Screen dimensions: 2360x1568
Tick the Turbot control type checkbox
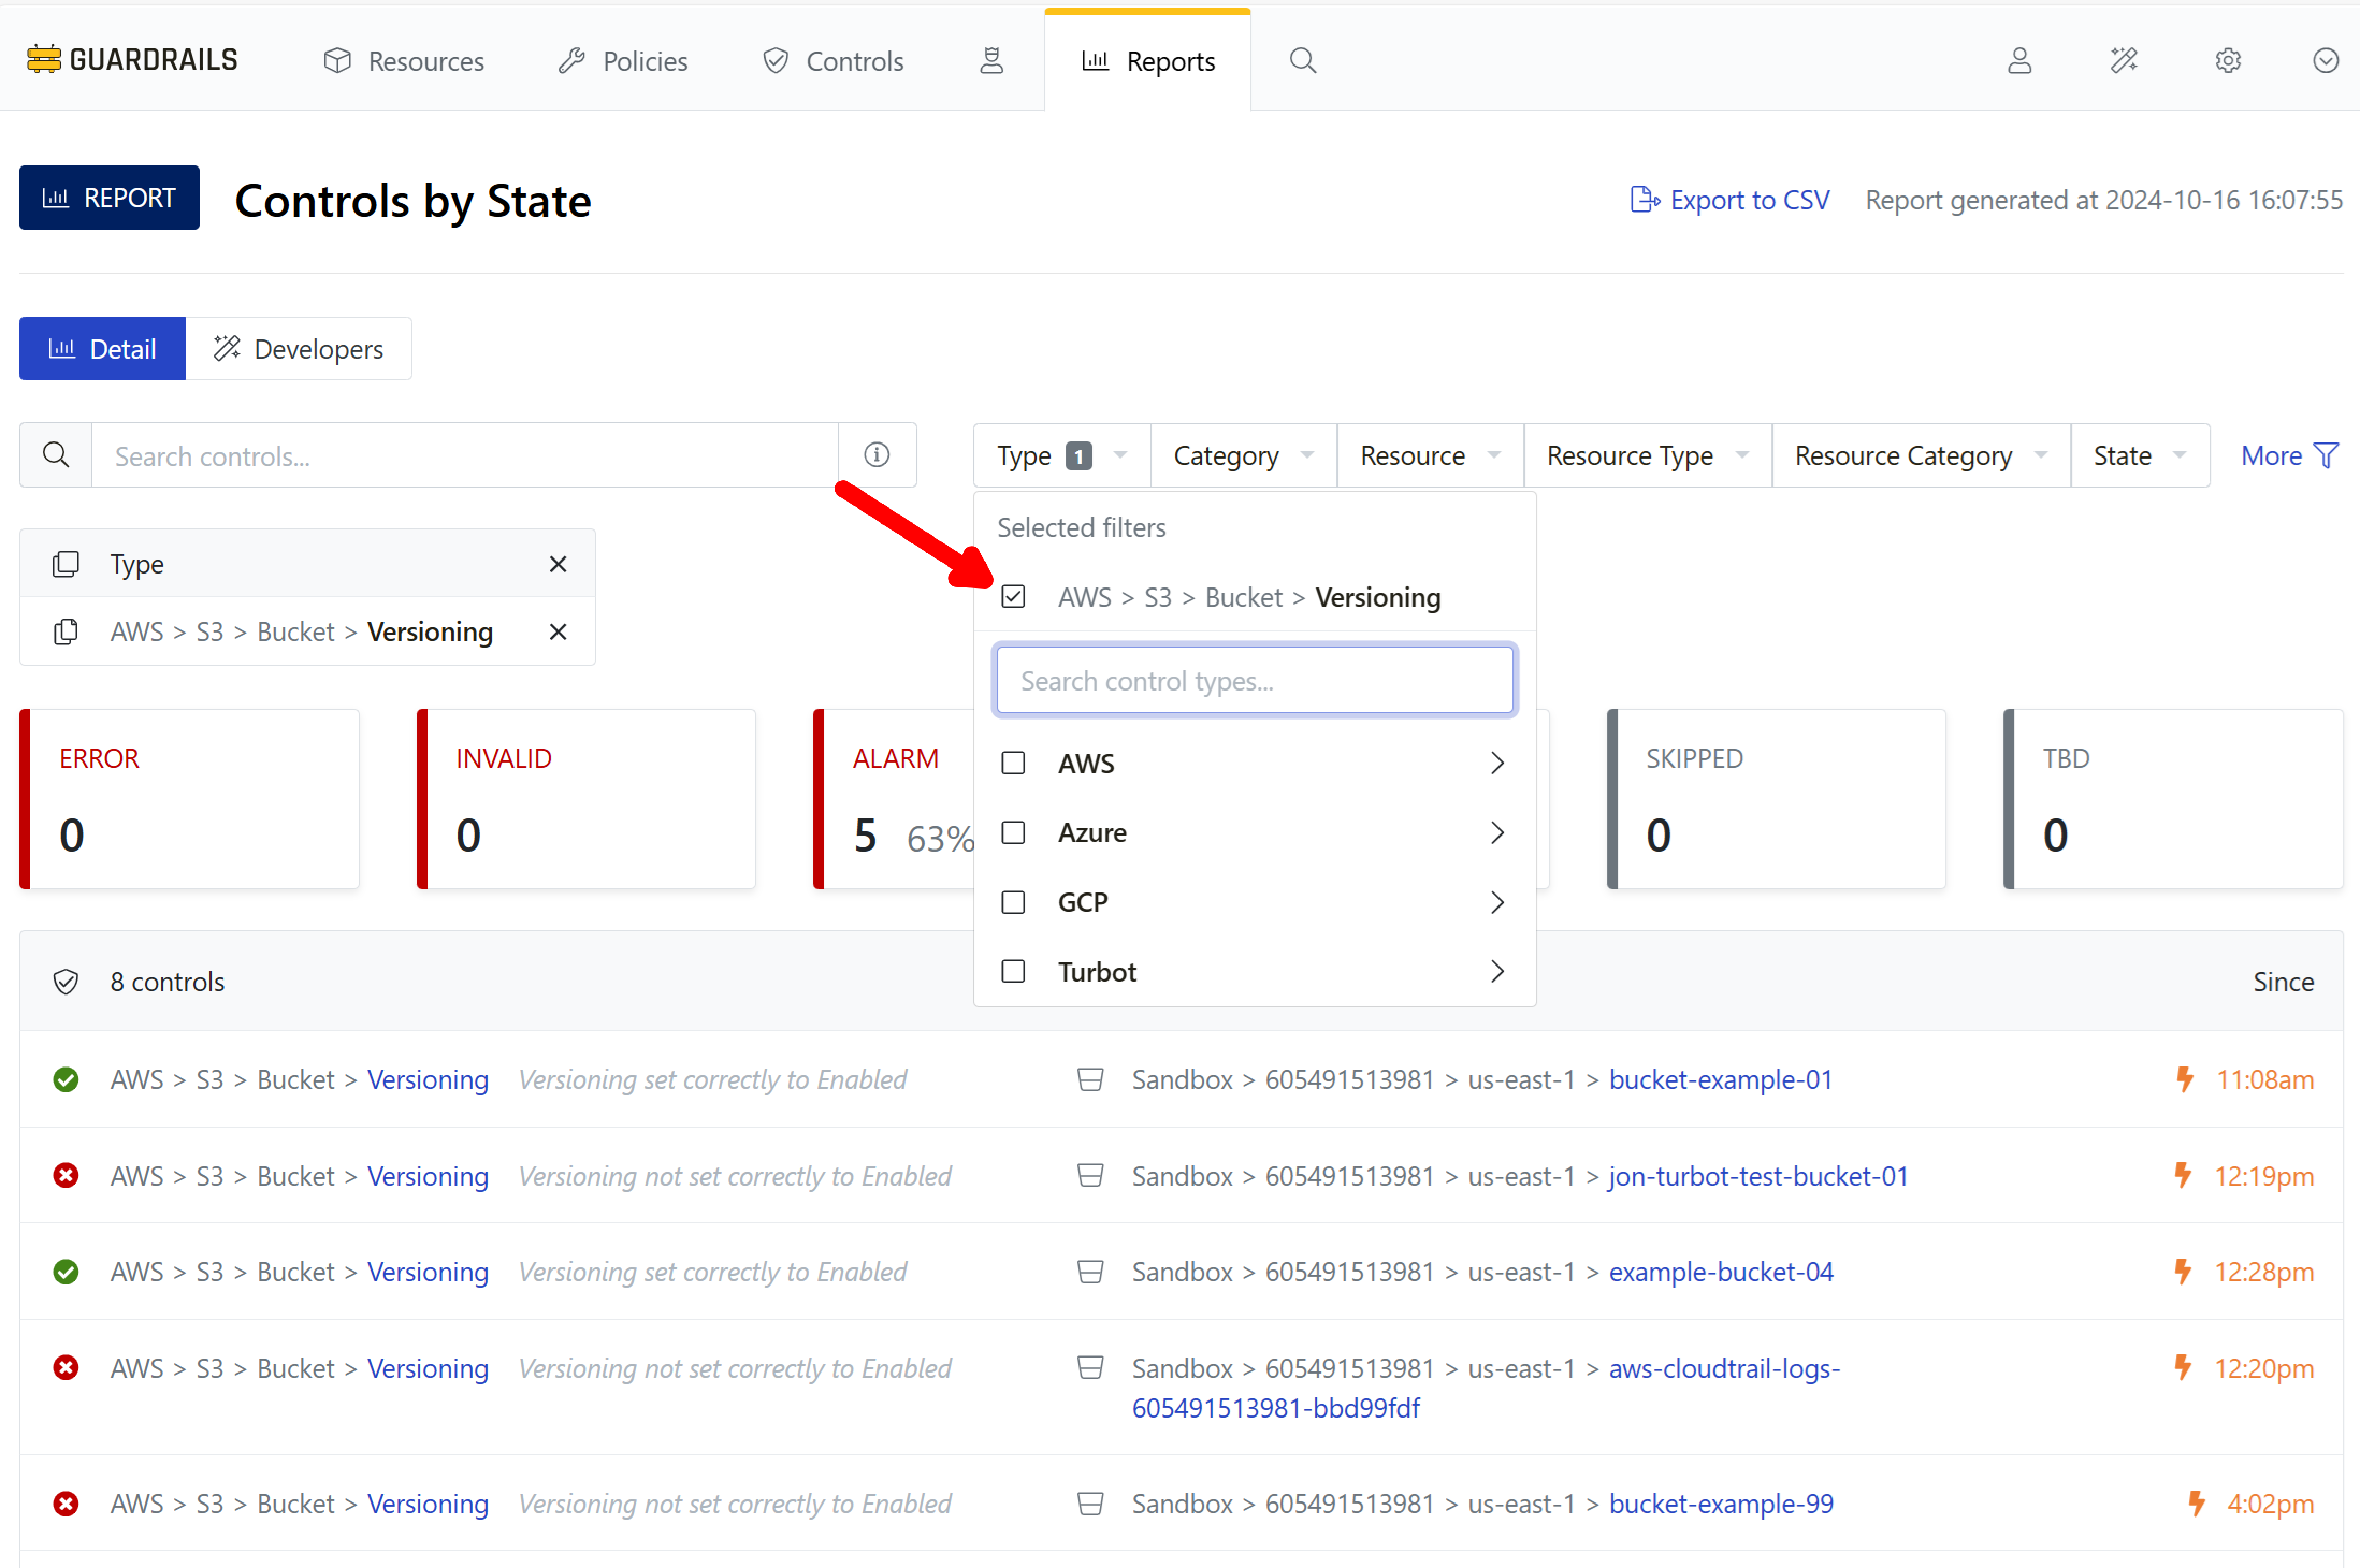[1013, 972]
